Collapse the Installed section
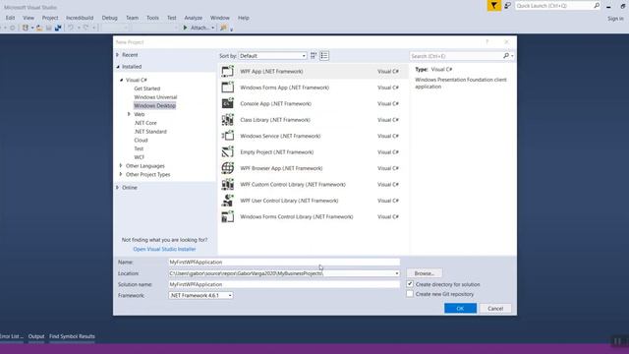This screenshot has height=354, width=629. 118,67
